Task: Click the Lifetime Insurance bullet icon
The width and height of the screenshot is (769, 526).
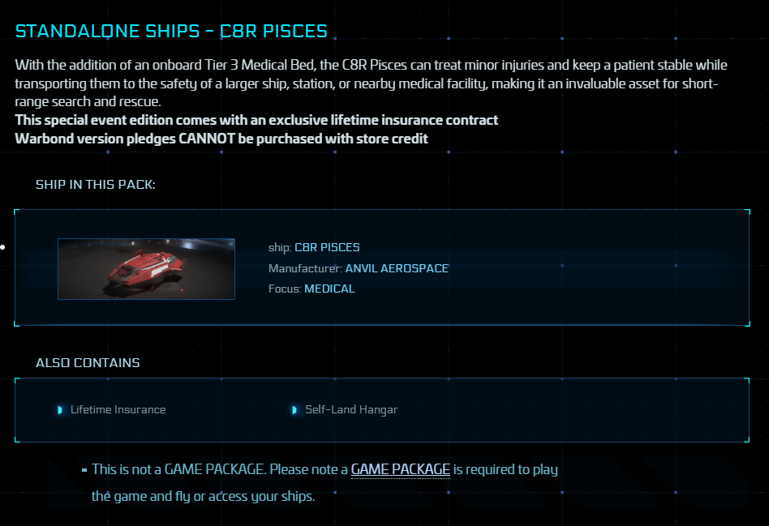Action: click(x=60, y=410)
